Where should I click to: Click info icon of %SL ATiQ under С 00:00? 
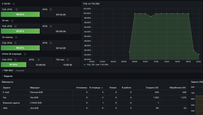[17, 10]
